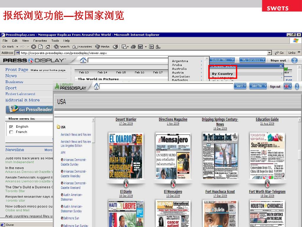Open the address bar dropdown arrow
This screenshot has height=227, width=302.
[x=270, y=53]
